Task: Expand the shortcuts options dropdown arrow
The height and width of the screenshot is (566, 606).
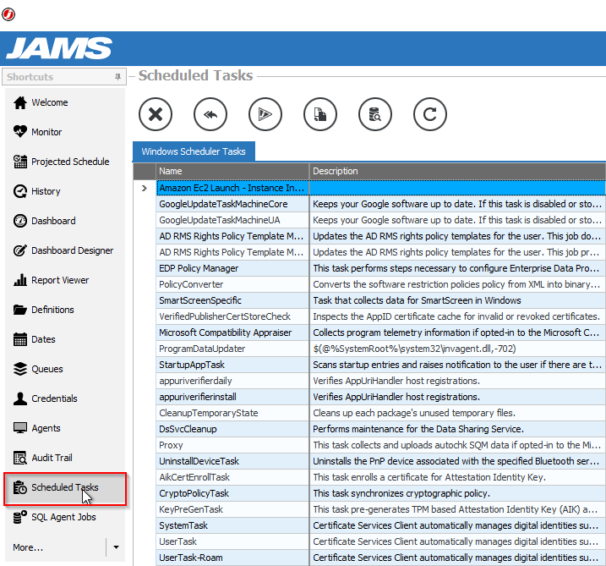Action: 117,547
